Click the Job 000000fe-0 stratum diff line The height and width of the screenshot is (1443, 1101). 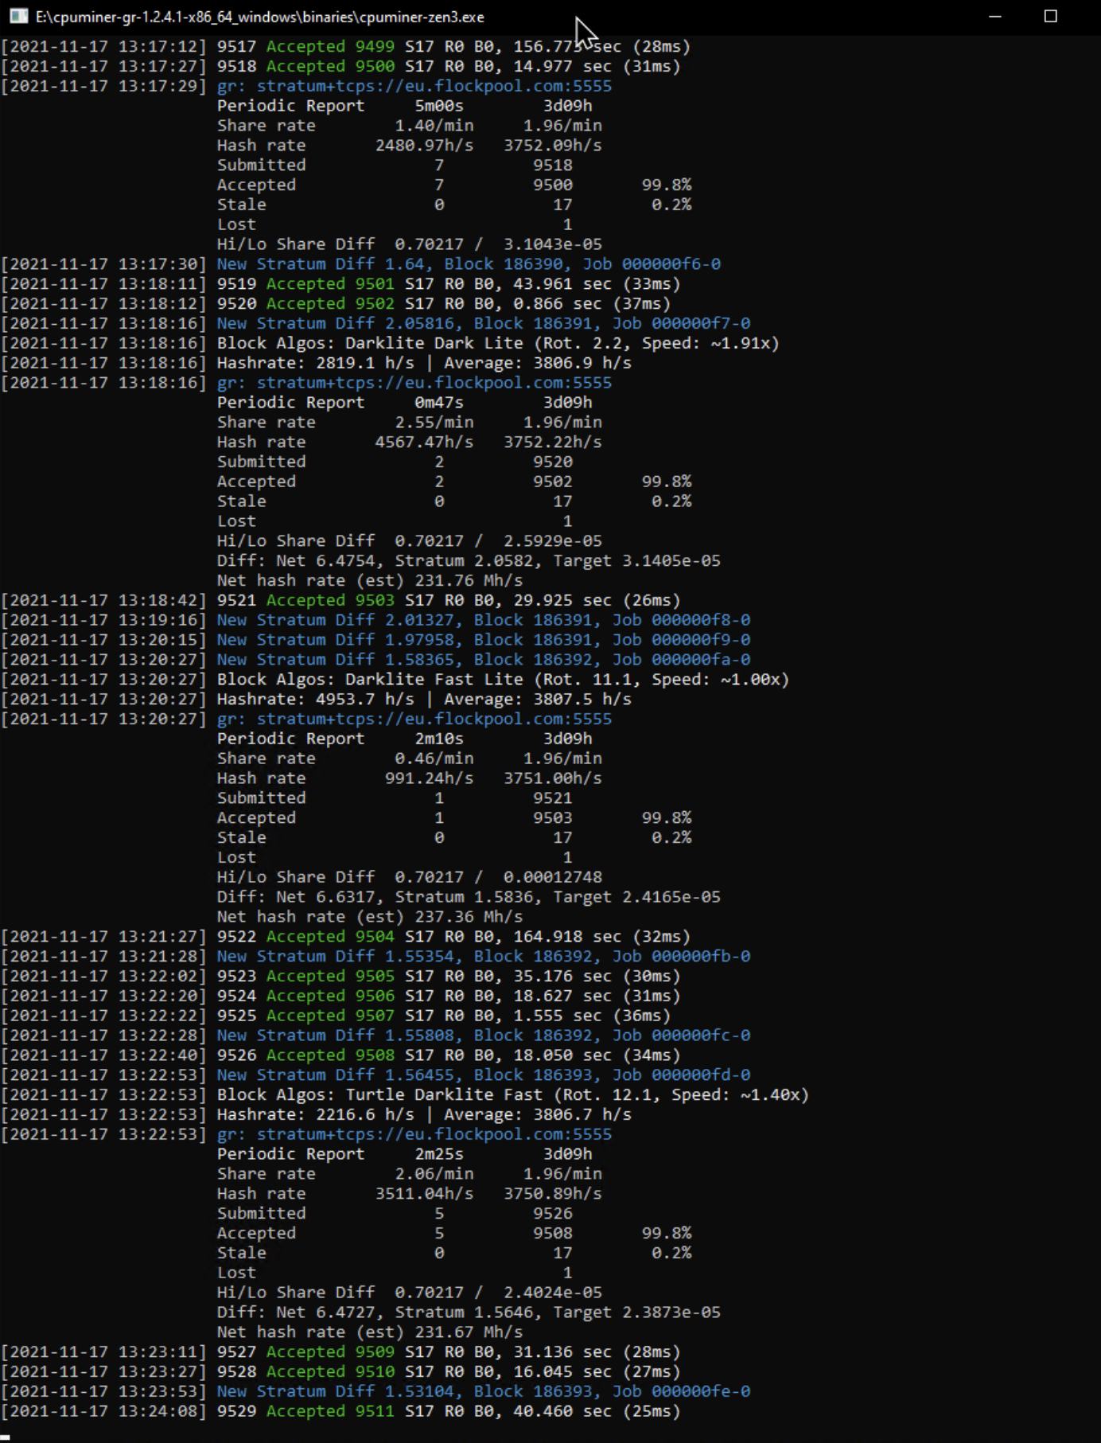click(x=484, y=1392)
